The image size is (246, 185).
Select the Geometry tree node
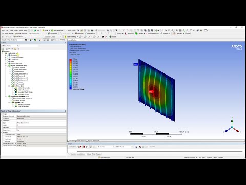click(x=14, y=55)
